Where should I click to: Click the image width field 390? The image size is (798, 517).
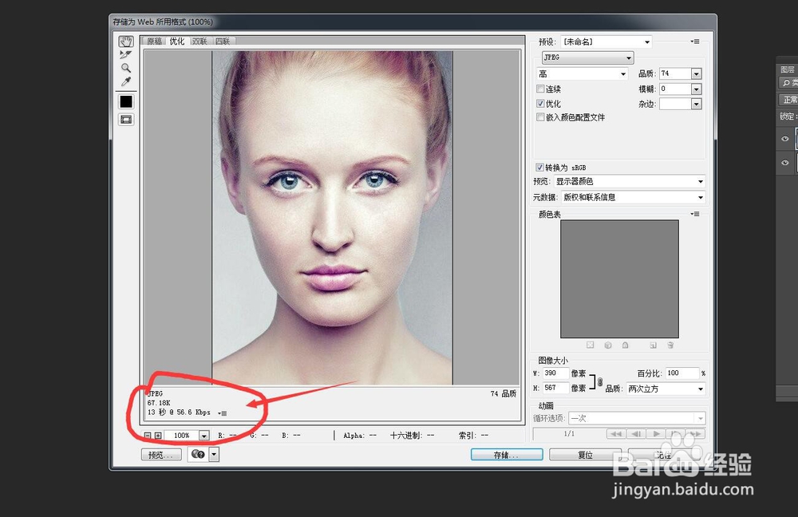pos(555,373)
